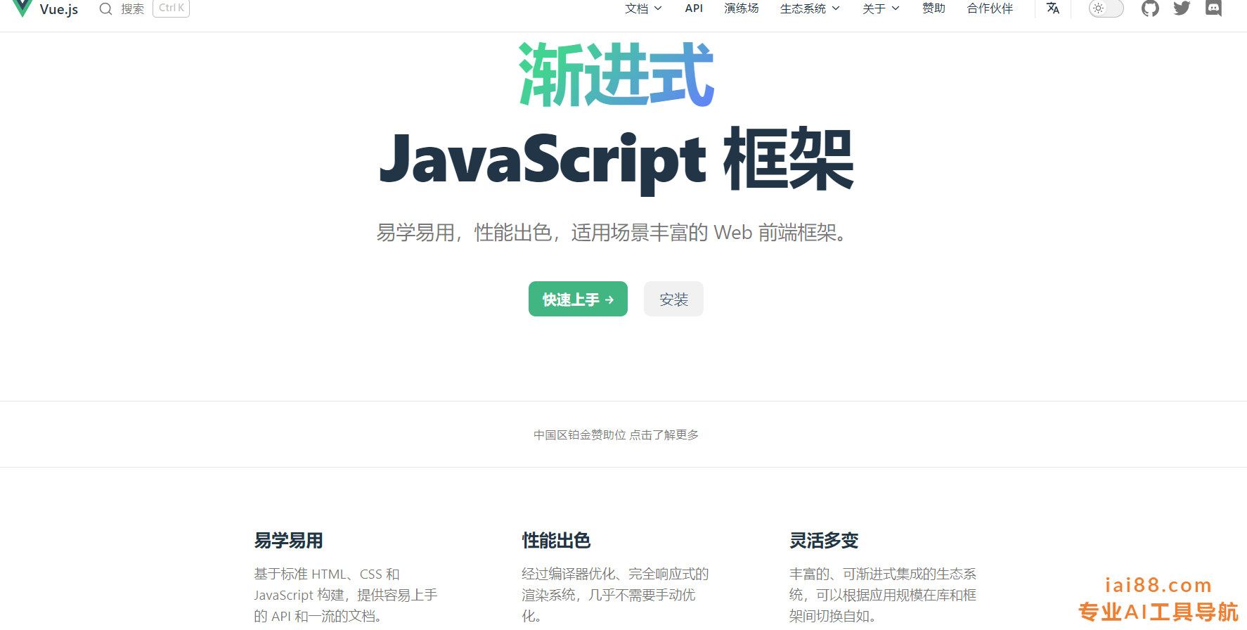This screenshot has width=1247, height=630.
Task: Open the API nav item
Action: (x=694, y=8)
